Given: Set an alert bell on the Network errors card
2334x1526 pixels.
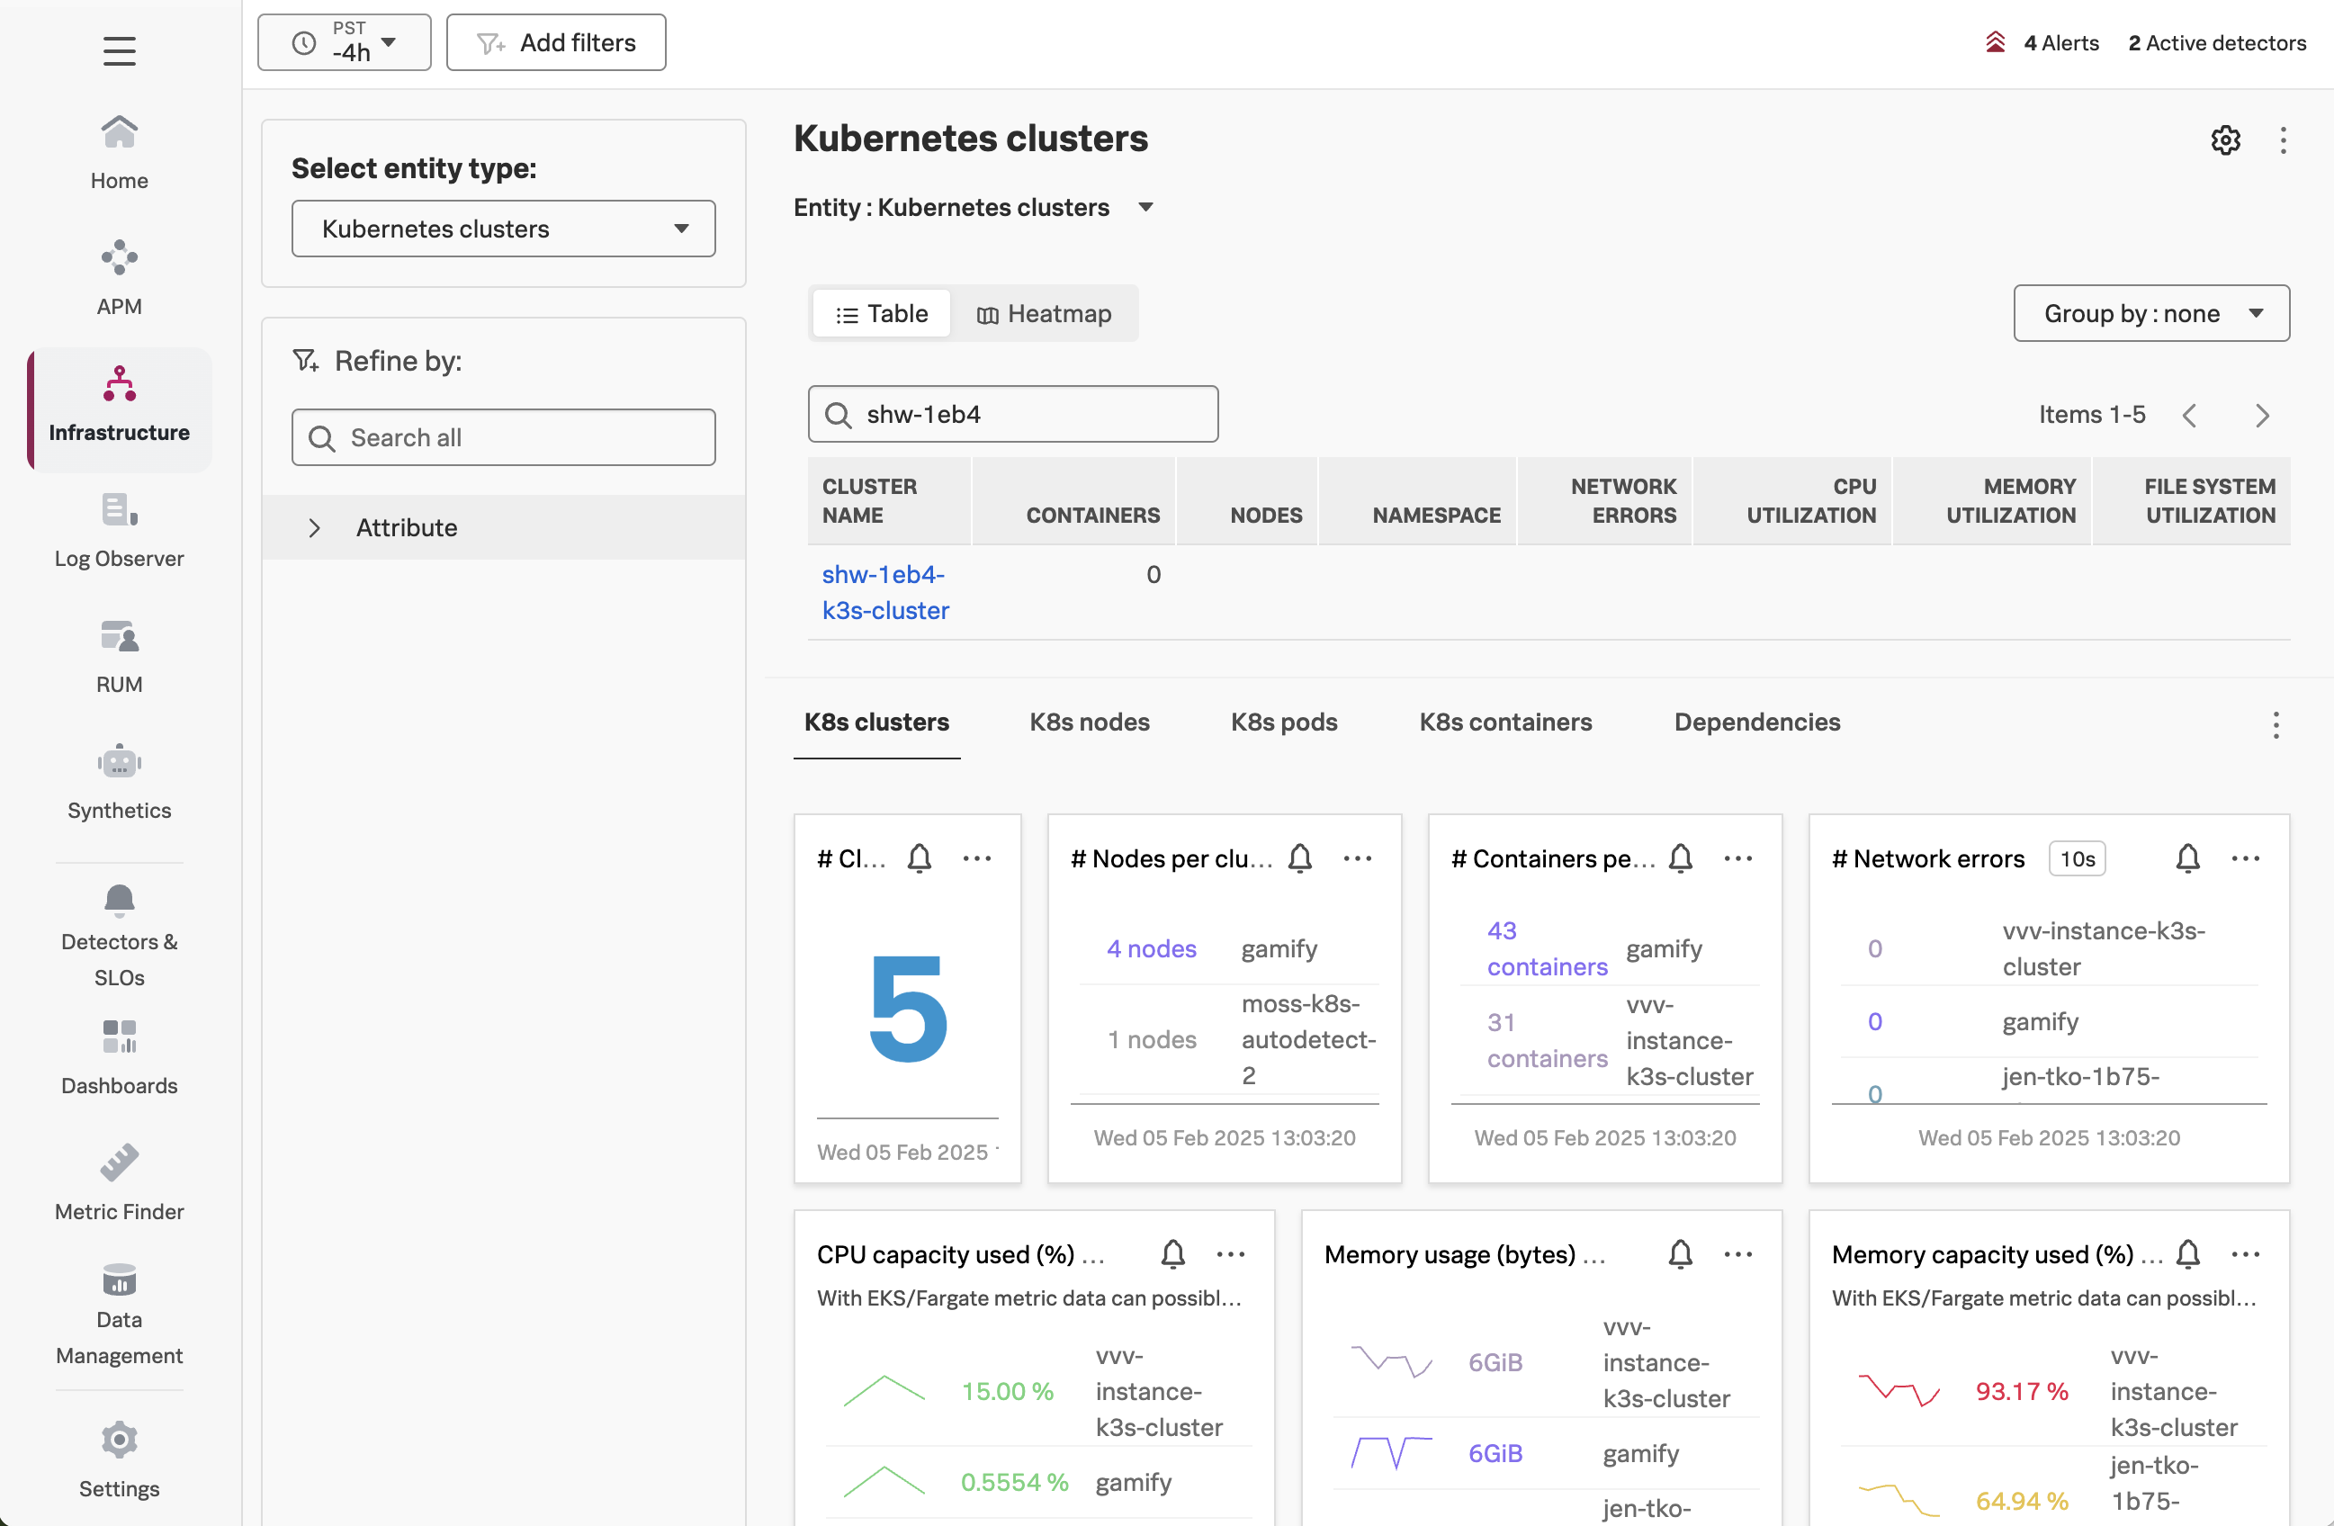Looking at the screenshot, I should pos(2187,857).
